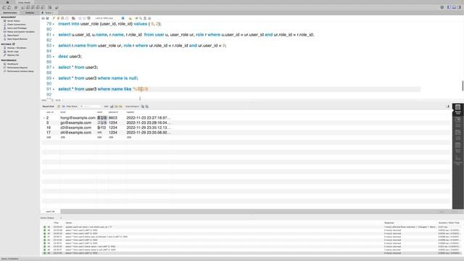The height and width of the screenshot is (261, 464).
Task: Open Performance Schema Setup
Action: (20, 71)
